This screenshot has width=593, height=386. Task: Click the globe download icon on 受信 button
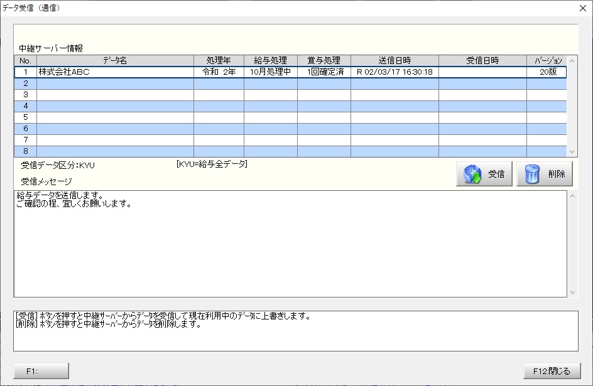(x=472, y=174)
